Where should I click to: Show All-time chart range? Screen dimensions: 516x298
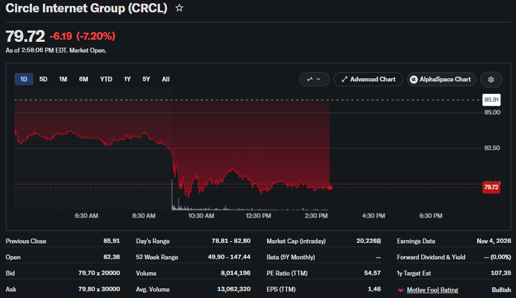pos(166,79)
